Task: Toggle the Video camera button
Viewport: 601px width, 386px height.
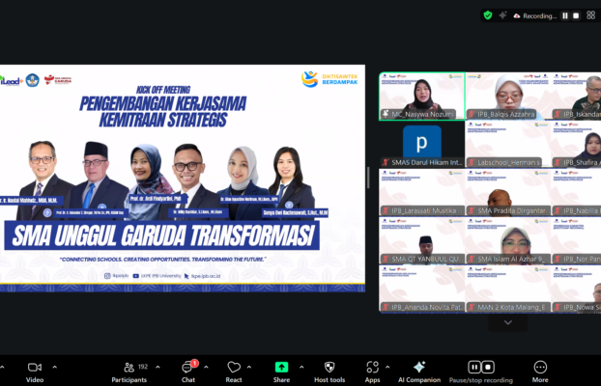Action: point(35,372)
